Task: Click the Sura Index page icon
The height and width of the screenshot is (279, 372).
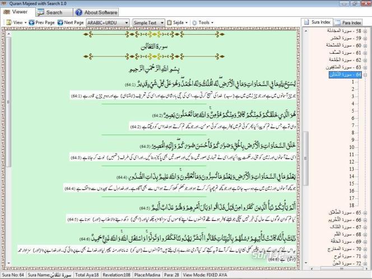Action: 306,22
